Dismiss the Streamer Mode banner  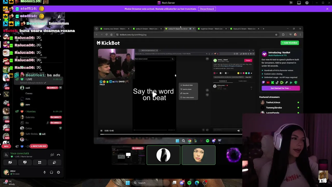[327, 9]
